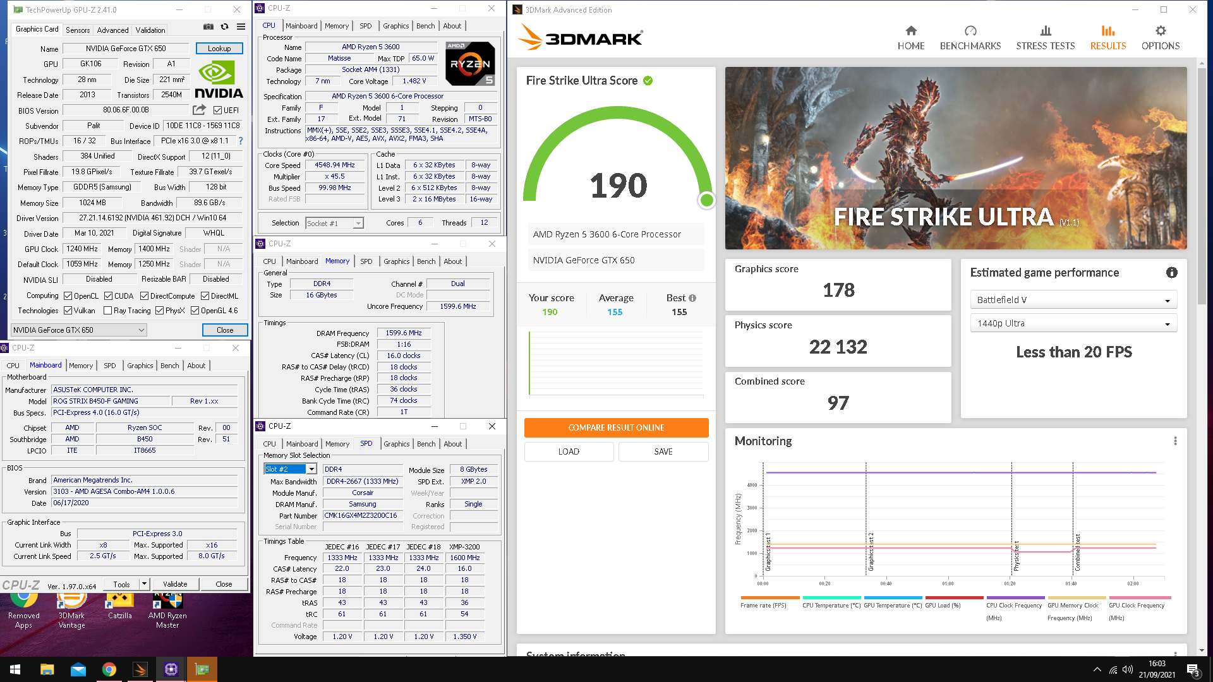Viewport: 1213px width, 682px height.
Task: Open Mail app from the taskbar
Action: (78, 669)
